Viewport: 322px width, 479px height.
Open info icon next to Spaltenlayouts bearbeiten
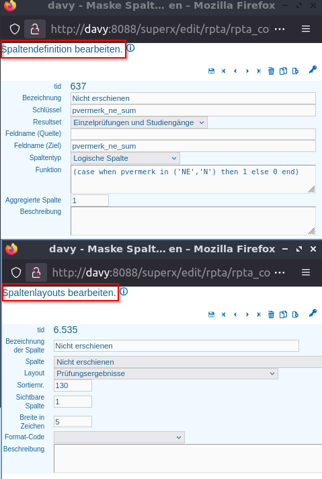(x=124, y=291)
